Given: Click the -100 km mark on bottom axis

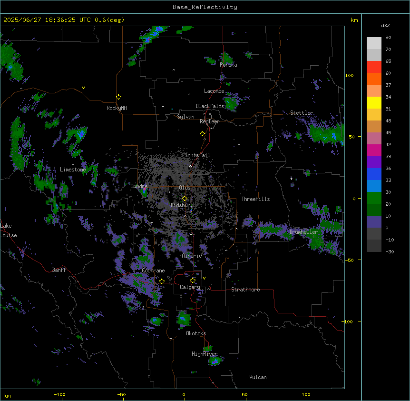Looking at the screenshot, I should click(x=59, y=394).
